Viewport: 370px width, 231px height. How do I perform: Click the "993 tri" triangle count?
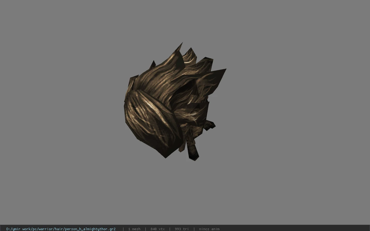click(x=182, y=229)
